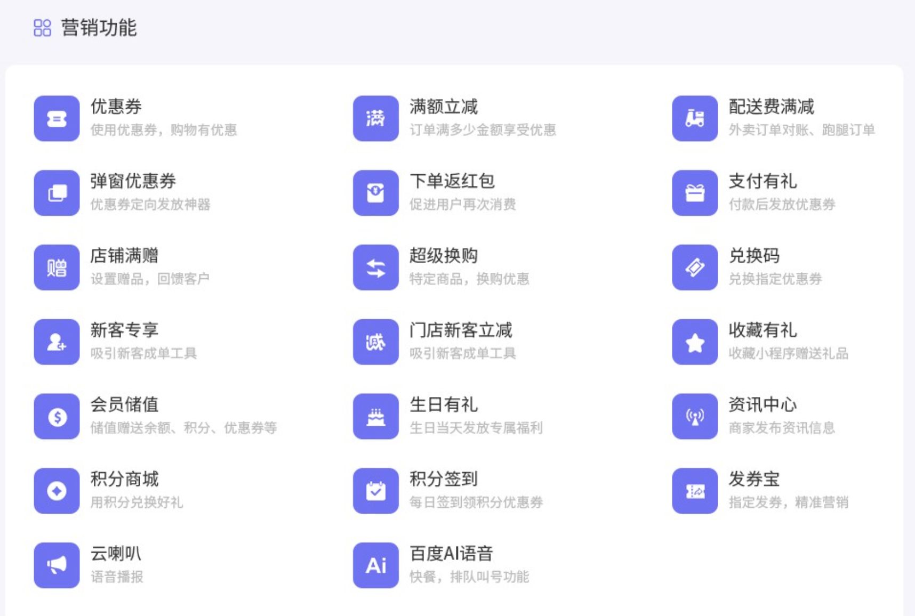Click description 储值赠送余额、积分、优惠券等
Image resolution: width=915 pixels, height=616 pixels.
pyautogui.click(x=183, y=428)
